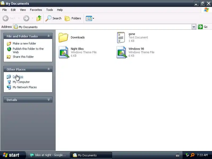Click the magnifier icon in system tray
The height and width of the screenshot is (159, 212).
192,155
